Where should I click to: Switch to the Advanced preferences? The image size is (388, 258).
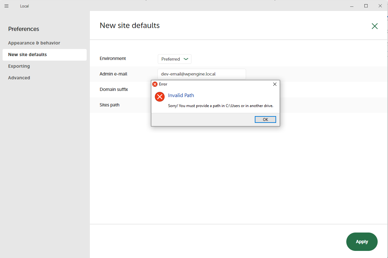coord(19,78)
